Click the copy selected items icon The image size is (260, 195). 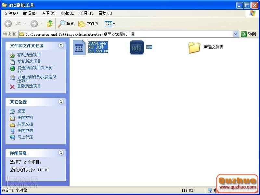12,61
